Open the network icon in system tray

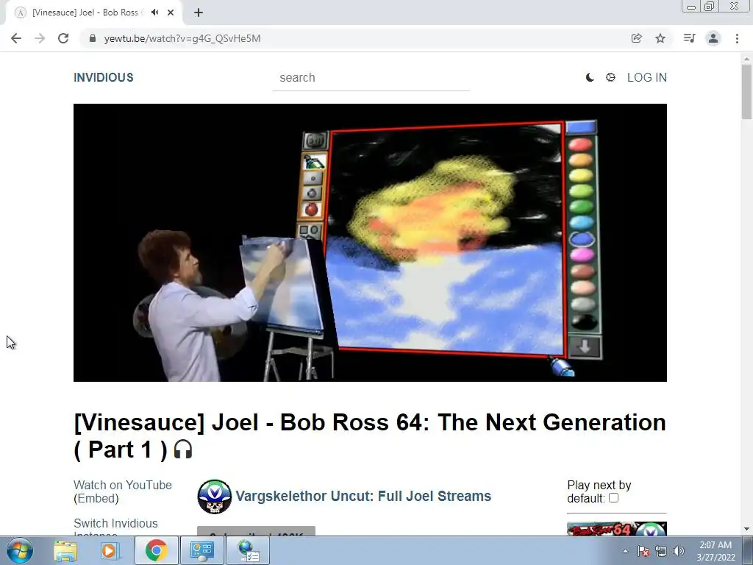point(661,551)
